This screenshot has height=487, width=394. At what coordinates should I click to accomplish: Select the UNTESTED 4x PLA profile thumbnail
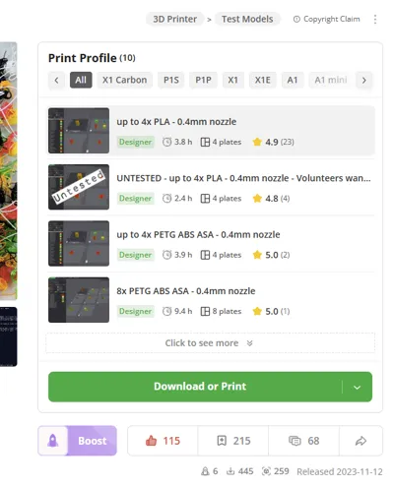click(x=79, y=187)
